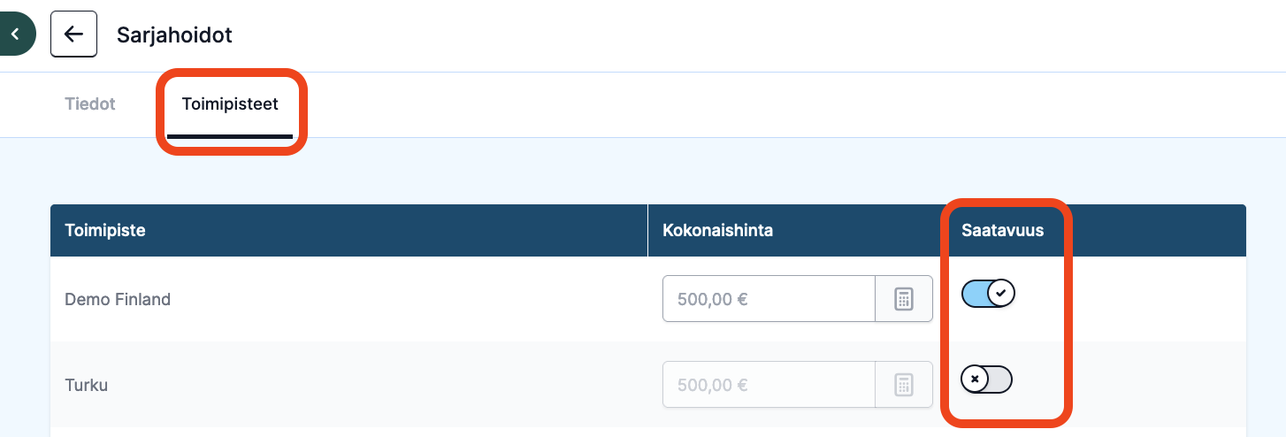
Task: Select the Toimipisteet tab
Action: (x=230, y=104)
